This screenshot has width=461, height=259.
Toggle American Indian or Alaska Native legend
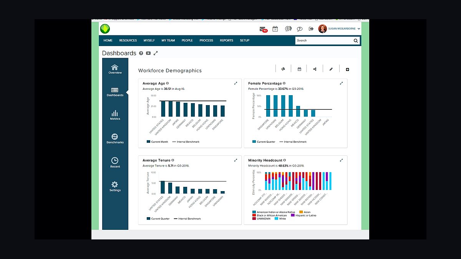pos(274,212)
